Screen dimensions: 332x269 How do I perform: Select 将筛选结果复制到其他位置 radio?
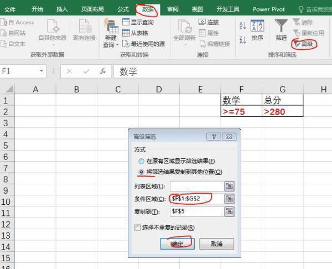click(x=141, y=172)
